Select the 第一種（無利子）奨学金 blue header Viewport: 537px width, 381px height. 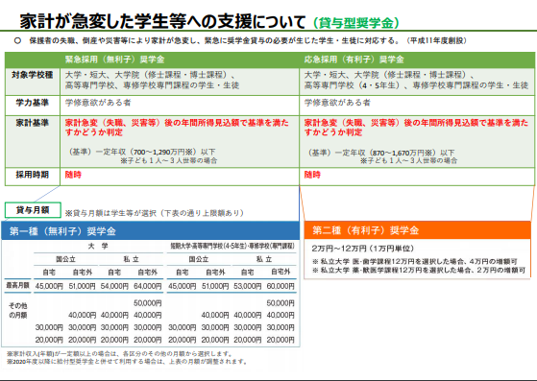point(151,231)
